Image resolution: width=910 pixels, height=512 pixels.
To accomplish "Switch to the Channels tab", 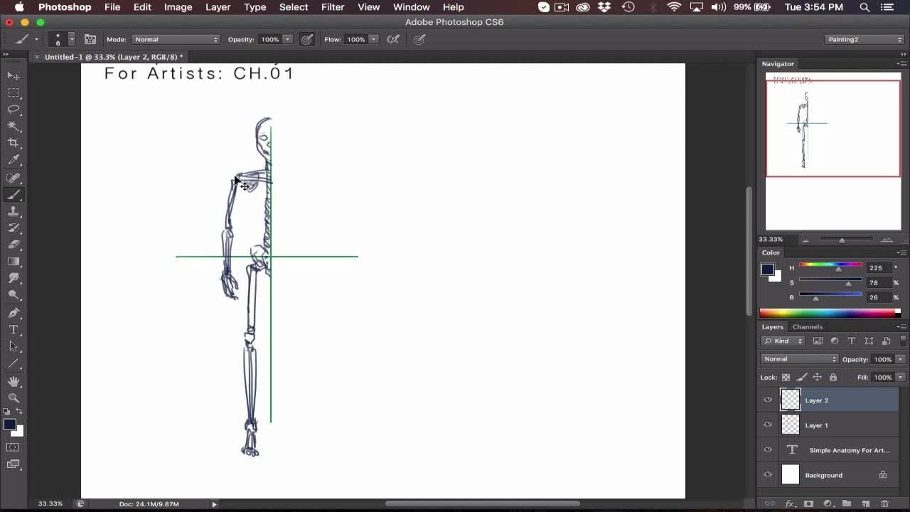I will tap(808, 327).
